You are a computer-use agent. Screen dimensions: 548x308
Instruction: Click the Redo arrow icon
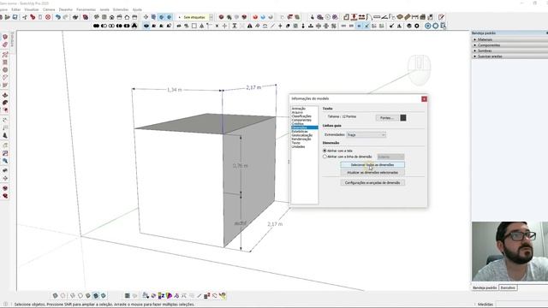[x=65, y=17]
